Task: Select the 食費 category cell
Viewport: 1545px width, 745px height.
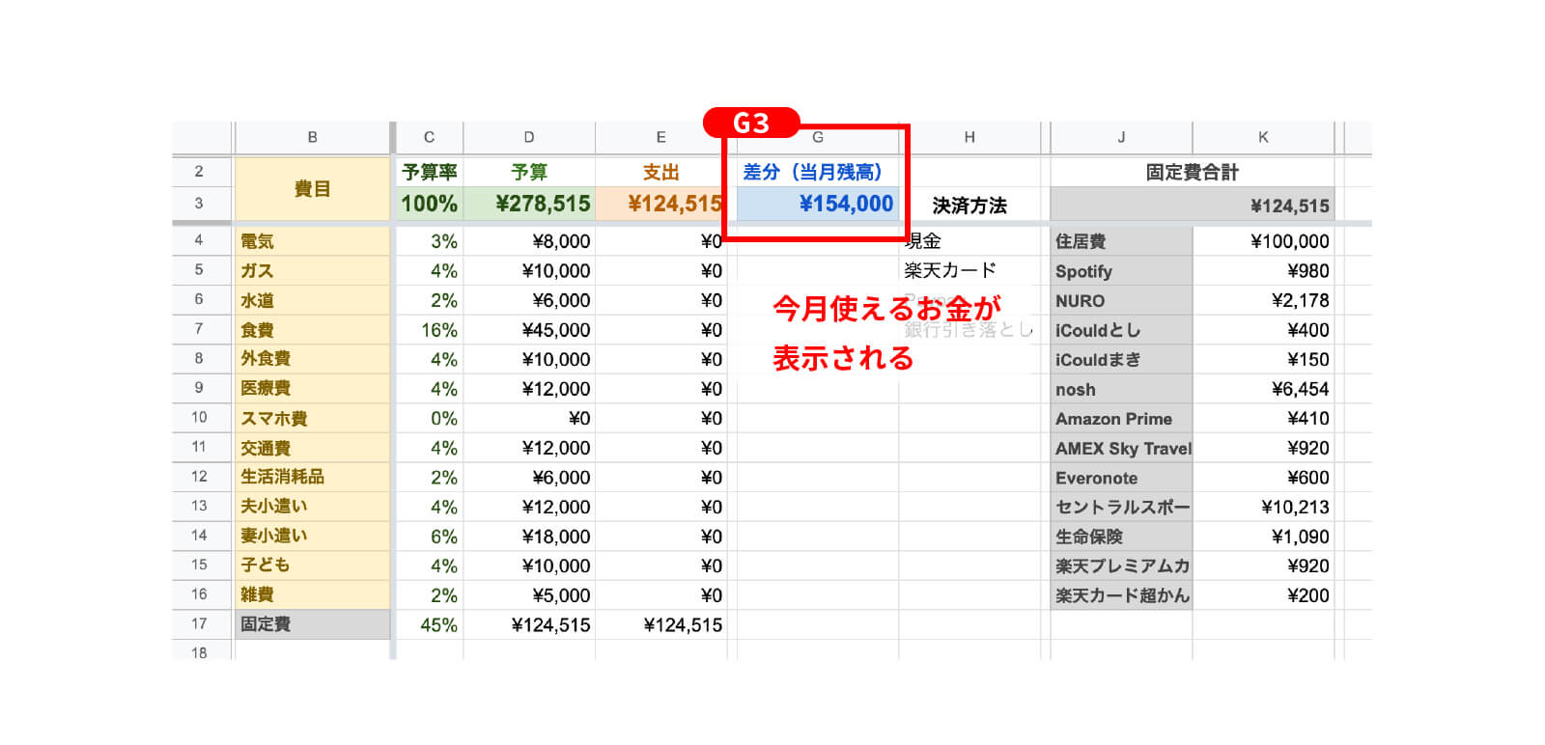Action: coord(312,330)
